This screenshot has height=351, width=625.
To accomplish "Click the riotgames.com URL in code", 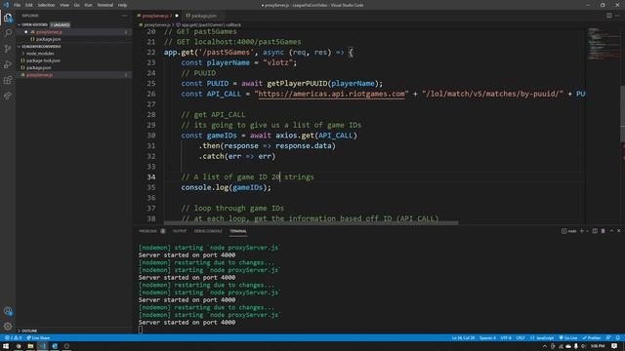I will pyautogui.click(x=331, y=94).
